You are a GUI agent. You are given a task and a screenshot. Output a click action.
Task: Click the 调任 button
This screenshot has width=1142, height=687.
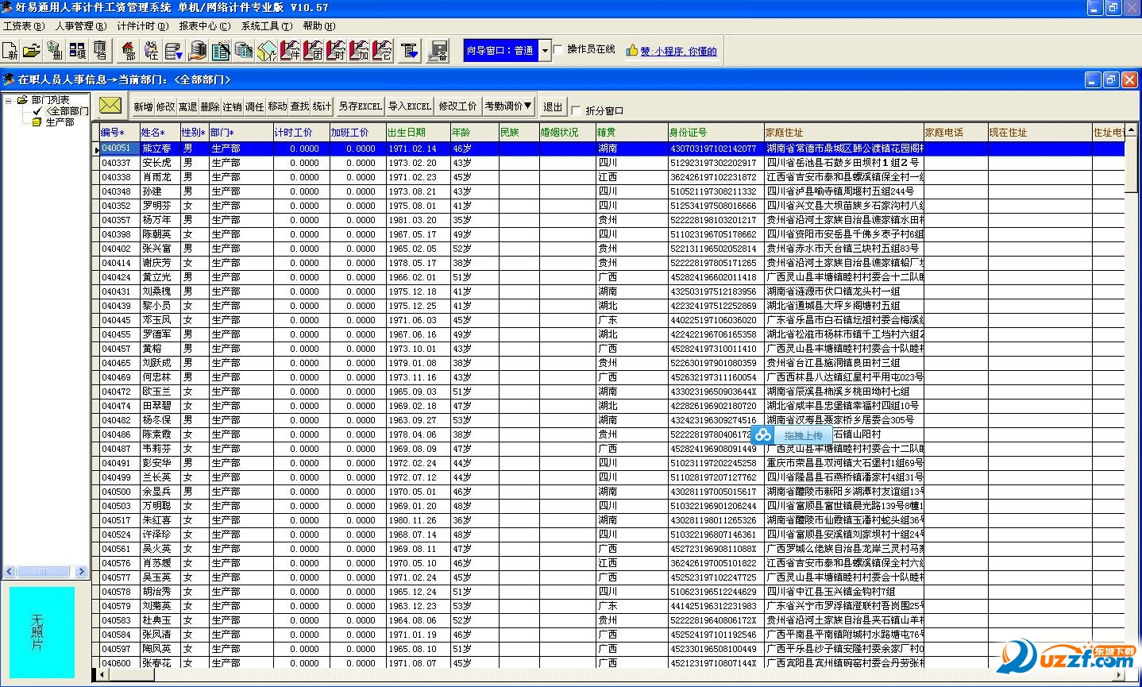click(x=254, y=106)
